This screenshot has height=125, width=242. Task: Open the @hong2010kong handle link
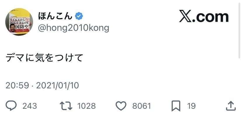click(73, 28)
